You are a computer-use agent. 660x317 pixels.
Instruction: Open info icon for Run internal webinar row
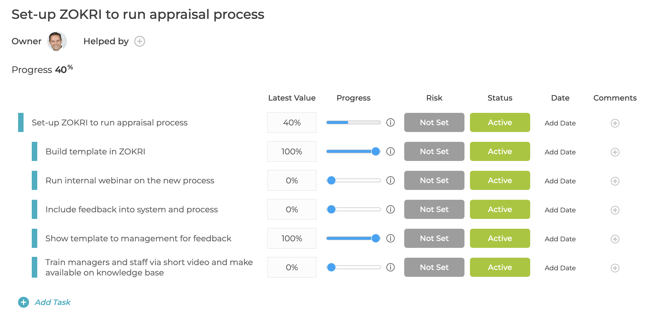pos(391,180)
